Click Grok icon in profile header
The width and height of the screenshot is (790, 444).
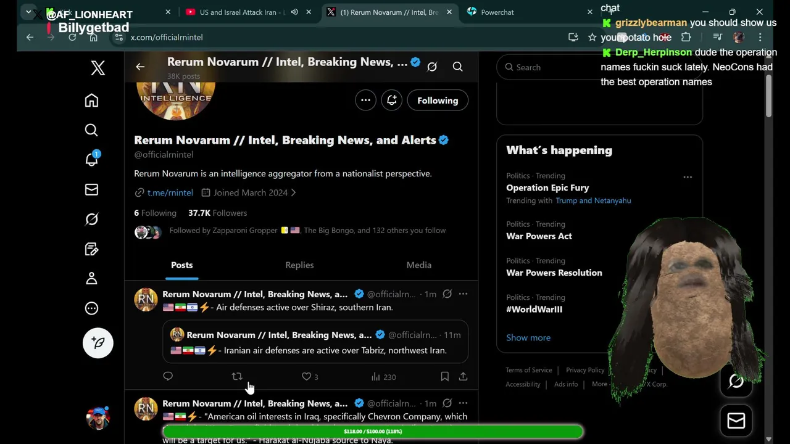pyautogui.click(x=432, y=67)
